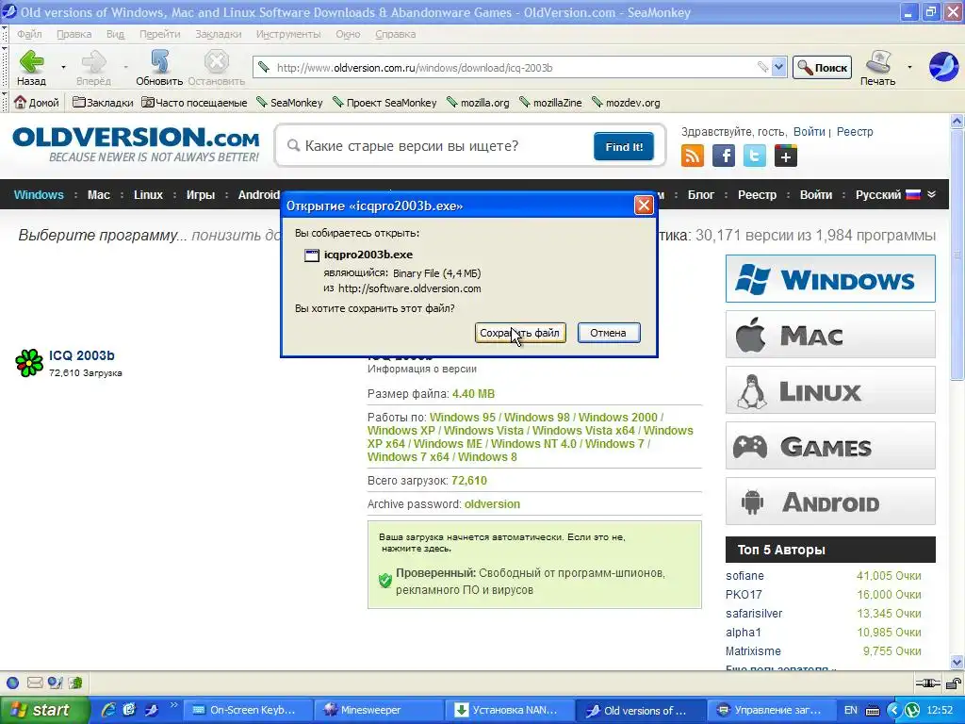Select the Android platform banner
The image size is (965, 724).
[x=830, y=502]
